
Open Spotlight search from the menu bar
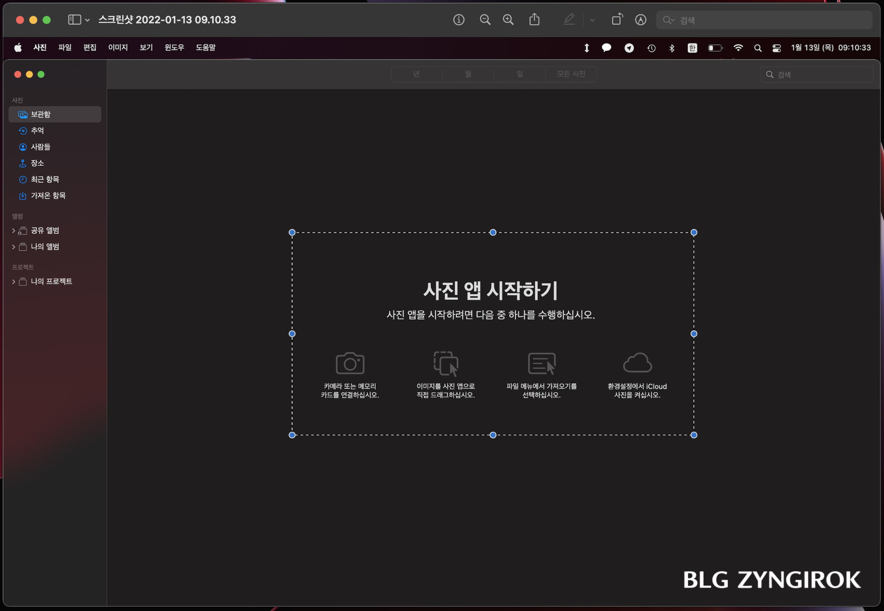(758, 48)
